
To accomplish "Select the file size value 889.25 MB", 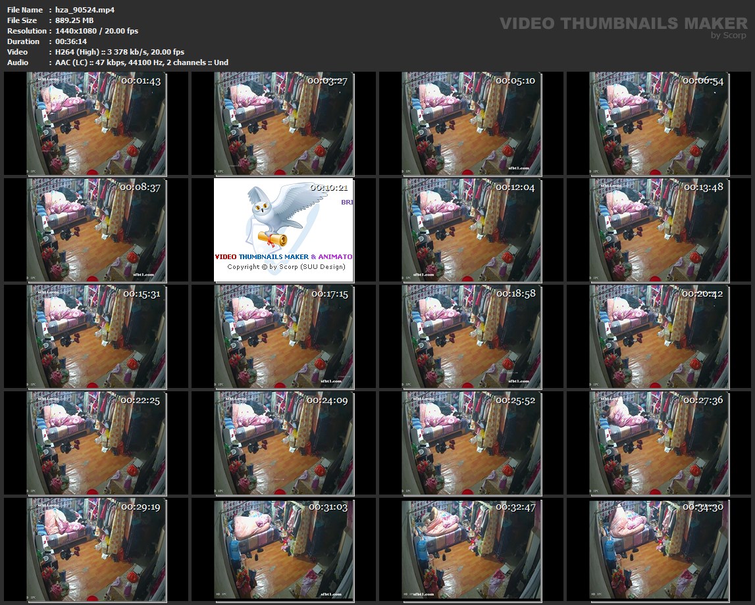I will click(74, 20).
